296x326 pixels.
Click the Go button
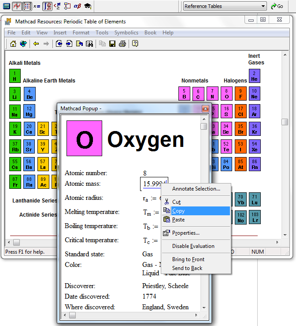click(277, 6)
